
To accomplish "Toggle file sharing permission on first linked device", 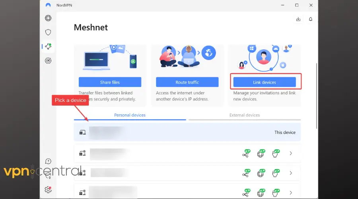I will click(x=246, y=153).
